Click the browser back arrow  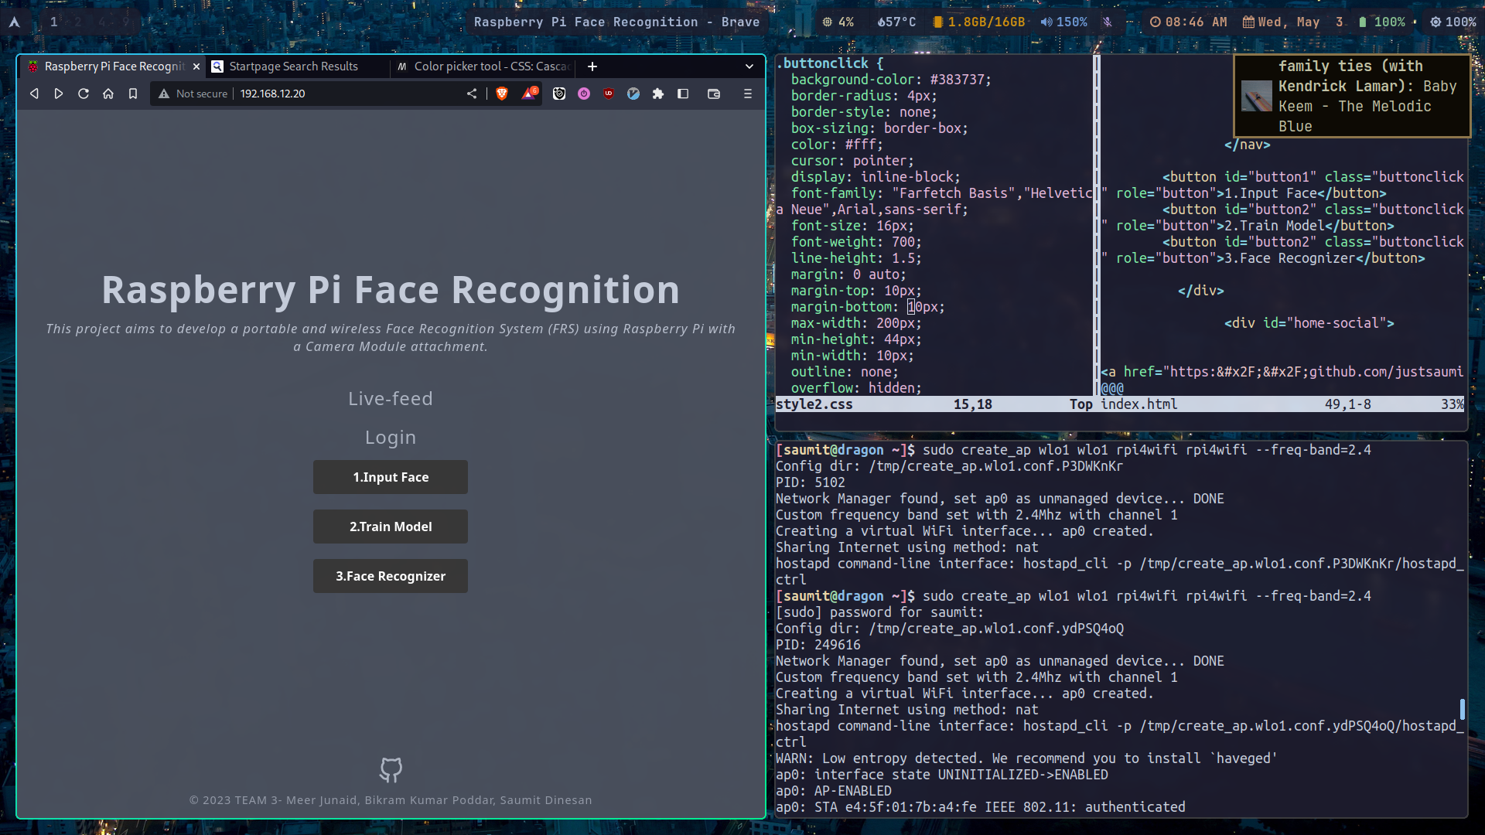(34, 94)
